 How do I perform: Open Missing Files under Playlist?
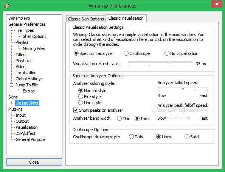click(34, 48)
